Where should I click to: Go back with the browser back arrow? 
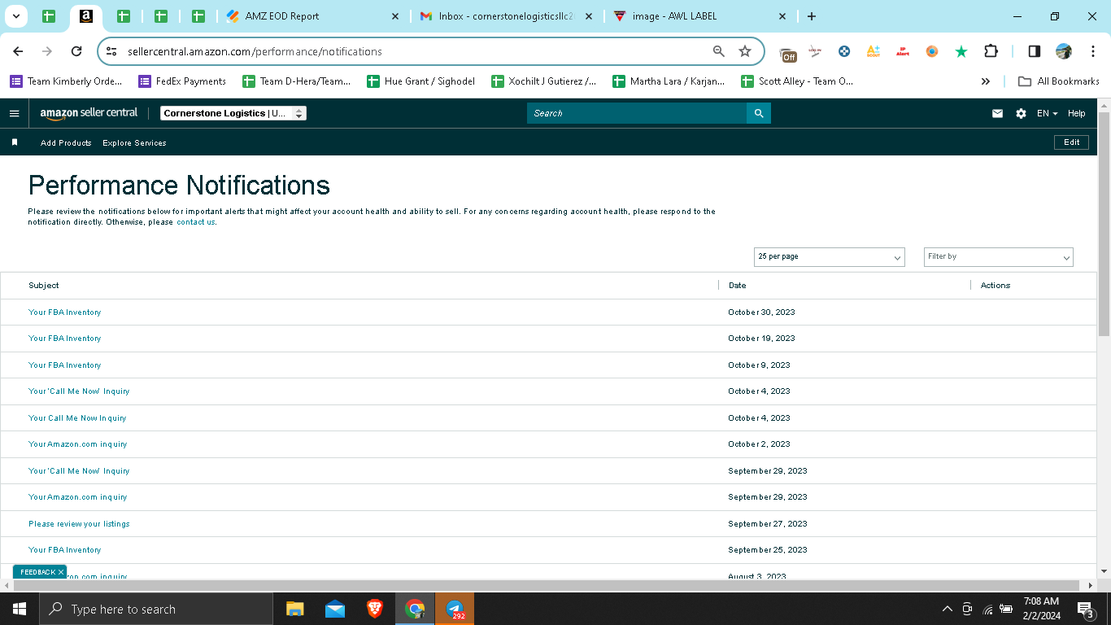pyautogui.click(x=18, y=51)
